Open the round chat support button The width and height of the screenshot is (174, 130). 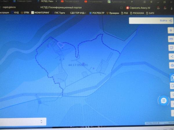coord(164,101)
